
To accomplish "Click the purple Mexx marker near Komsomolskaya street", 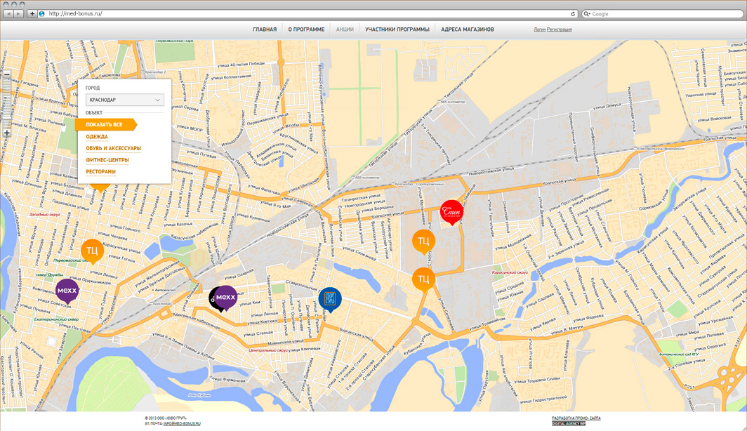I will 67,291.
